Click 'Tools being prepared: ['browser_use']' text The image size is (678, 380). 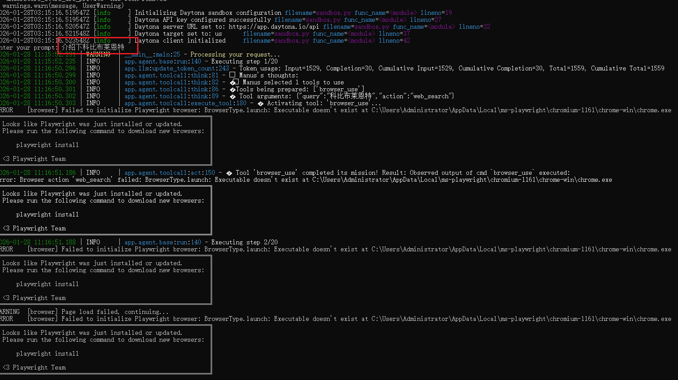pos(300,89)
